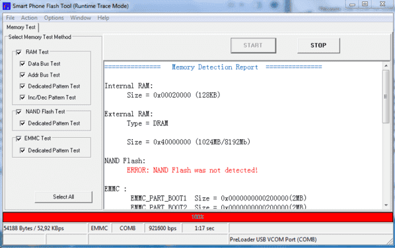The image size is (395, 248).
Task: Click the EMMC_PART_BOOT1 size line
Action: pyautogui.click(x=219, y=198)
